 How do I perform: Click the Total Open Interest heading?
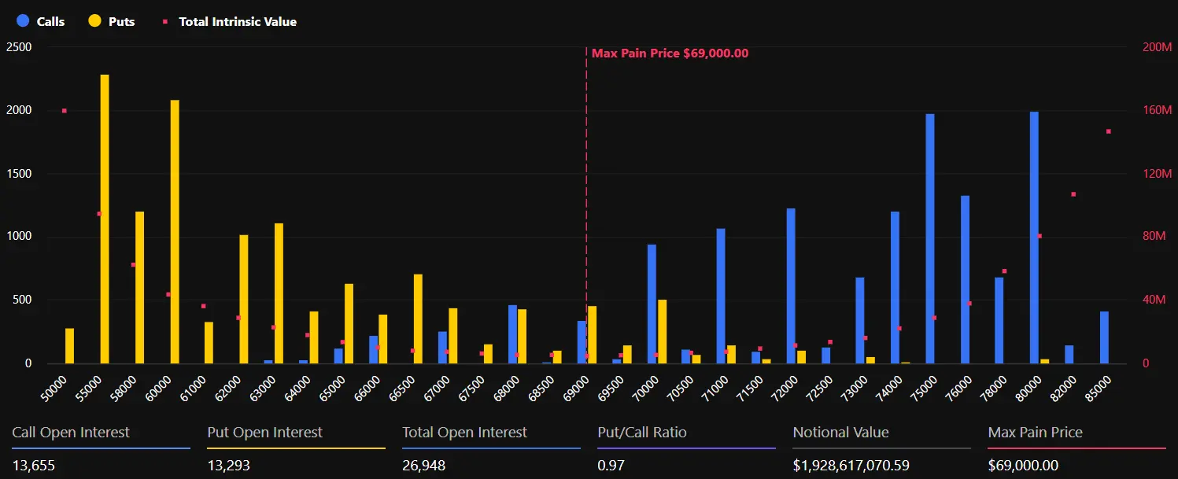coord(464,433)
